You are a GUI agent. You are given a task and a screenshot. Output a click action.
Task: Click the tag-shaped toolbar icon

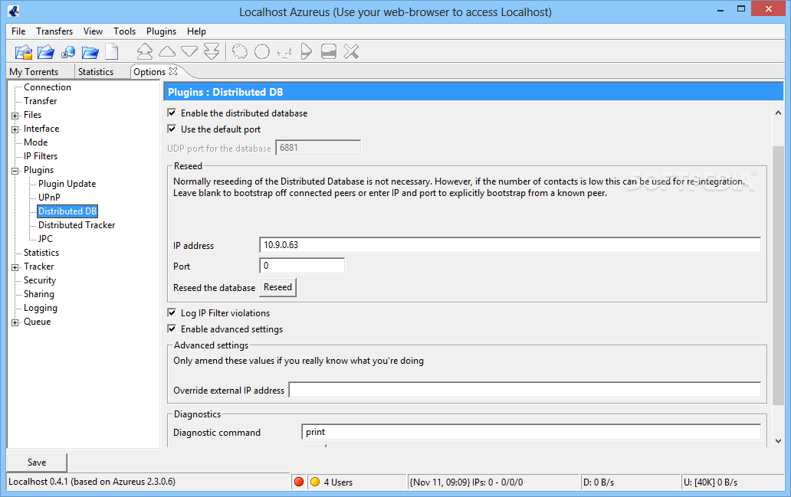click(x=307, y=51)
